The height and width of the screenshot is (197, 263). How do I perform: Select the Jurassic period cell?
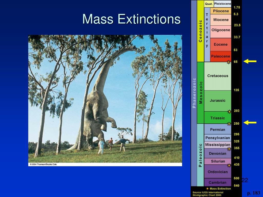(x=218, y=101)
